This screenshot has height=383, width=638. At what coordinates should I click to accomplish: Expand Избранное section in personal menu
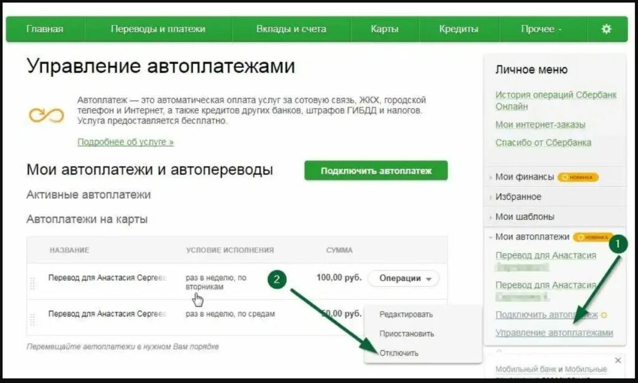[518, 197]
